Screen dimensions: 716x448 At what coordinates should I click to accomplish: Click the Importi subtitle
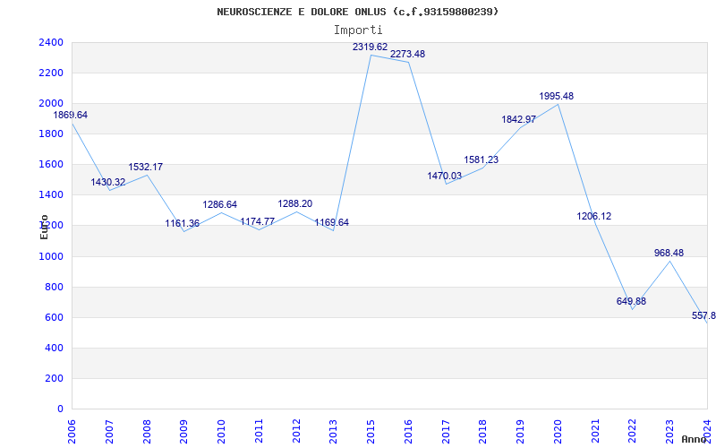tap(358, 30)
